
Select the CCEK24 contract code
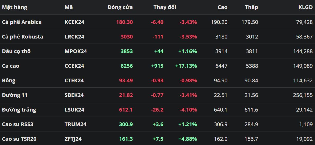tap(74, 66)
